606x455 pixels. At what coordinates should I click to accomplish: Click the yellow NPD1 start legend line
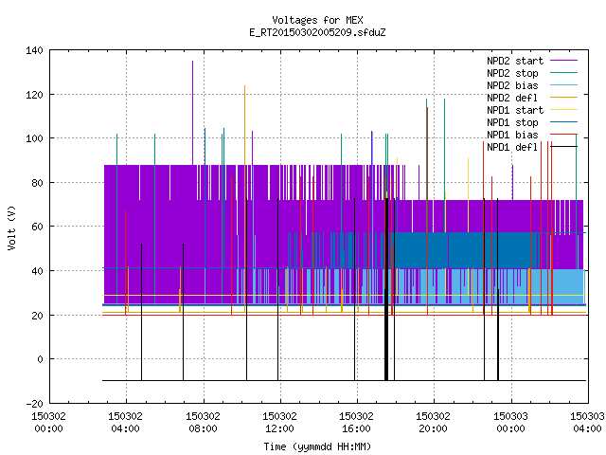(x=564, y=110)
